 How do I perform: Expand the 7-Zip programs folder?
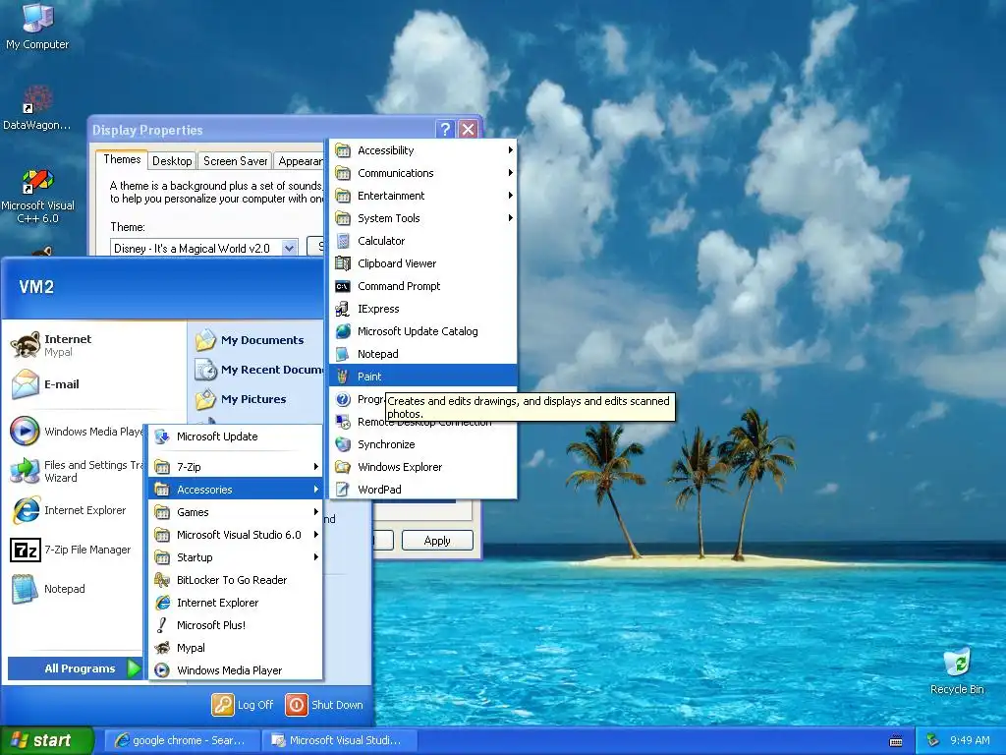point(236,467)
